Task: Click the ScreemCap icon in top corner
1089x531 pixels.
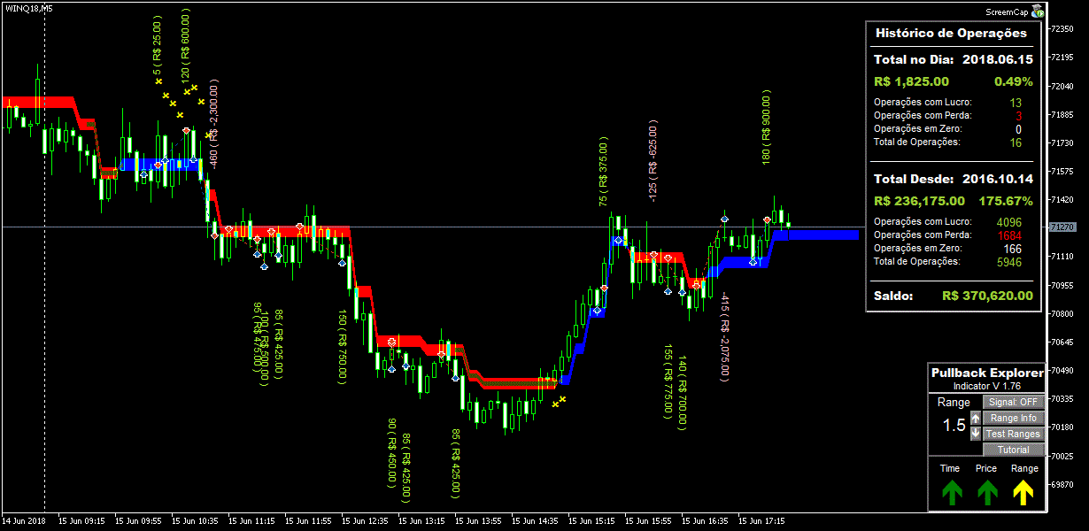Action: pos(1037,12)
